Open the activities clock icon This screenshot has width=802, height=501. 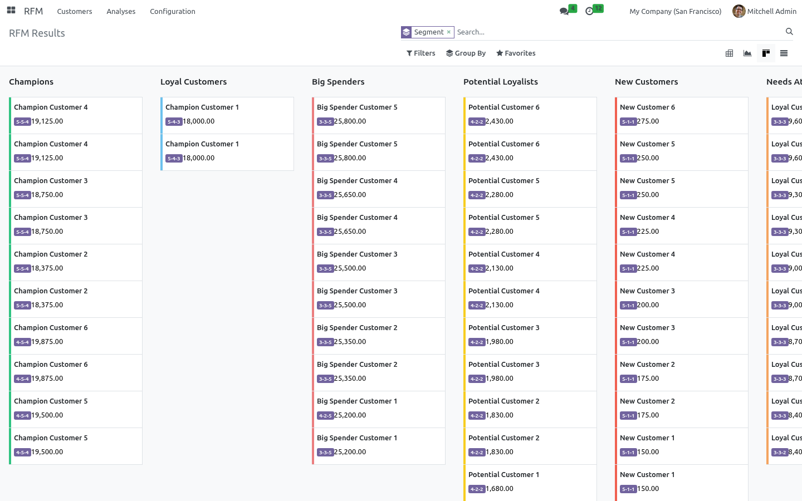pos(589,11)
